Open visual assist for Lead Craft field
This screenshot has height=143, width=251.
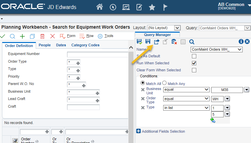97,101
